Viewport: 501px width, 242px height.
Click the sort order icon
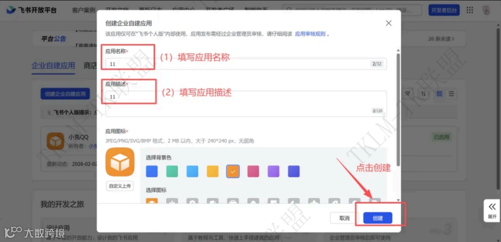424,94
